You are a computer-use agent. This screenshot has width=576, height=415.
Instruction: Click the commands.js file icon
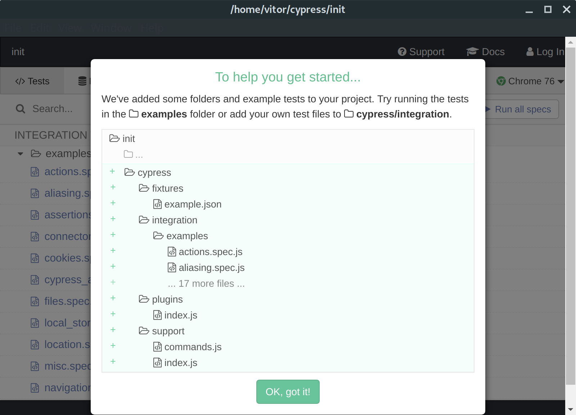click(x=157, y=347)
